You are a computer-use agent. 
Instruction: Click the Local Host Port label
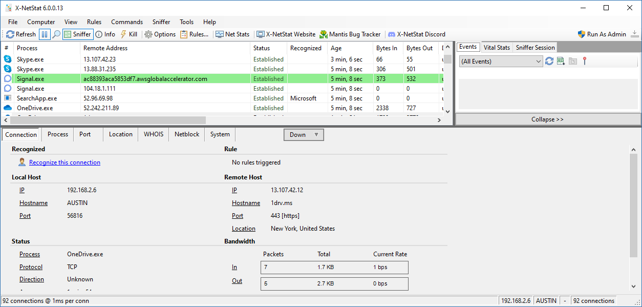click(x=25, y=216)
